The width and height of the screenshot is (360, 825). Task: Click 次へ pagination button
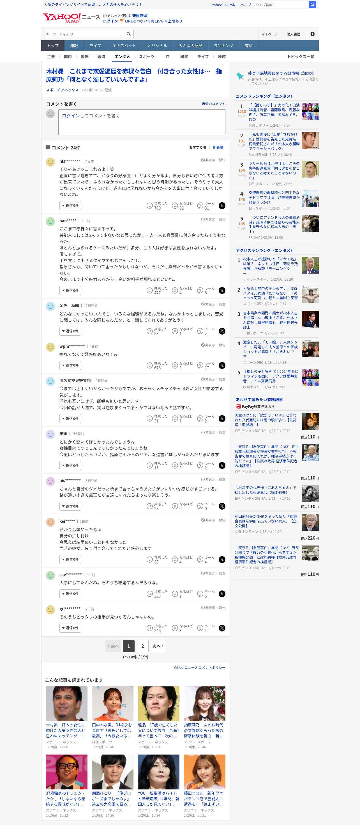coord(158,646)
